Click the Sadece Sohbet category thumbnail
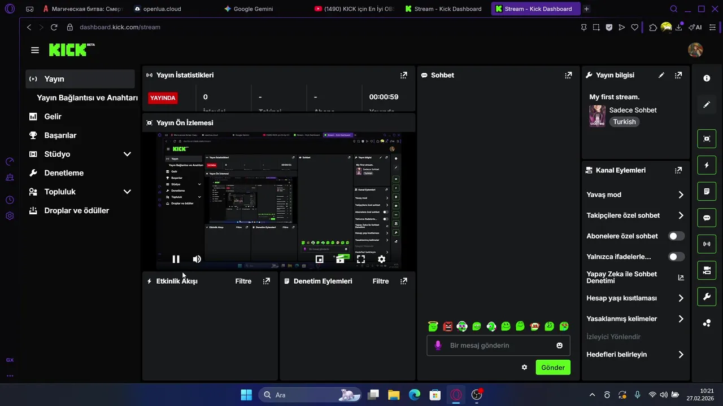Screen dimensions: 723x406 [x=597, y=116]
